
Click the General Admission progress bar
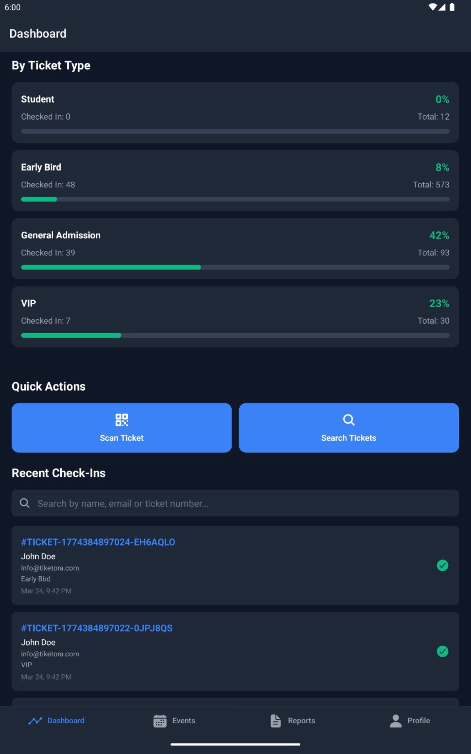click(x=235, y=267)
